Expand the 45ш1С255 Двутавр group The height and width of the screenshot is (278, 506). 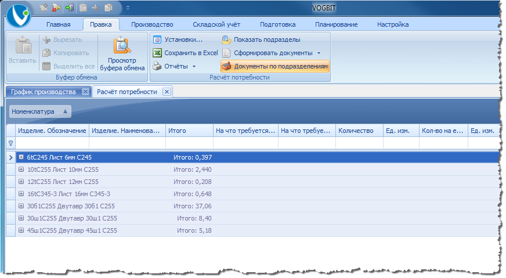pos(21,230)
